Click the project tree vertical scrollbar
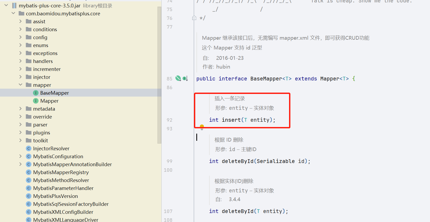 (159, 75)
